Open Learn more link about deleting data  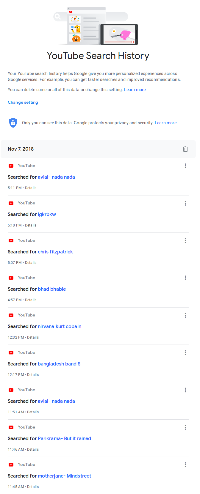point(135,90)
